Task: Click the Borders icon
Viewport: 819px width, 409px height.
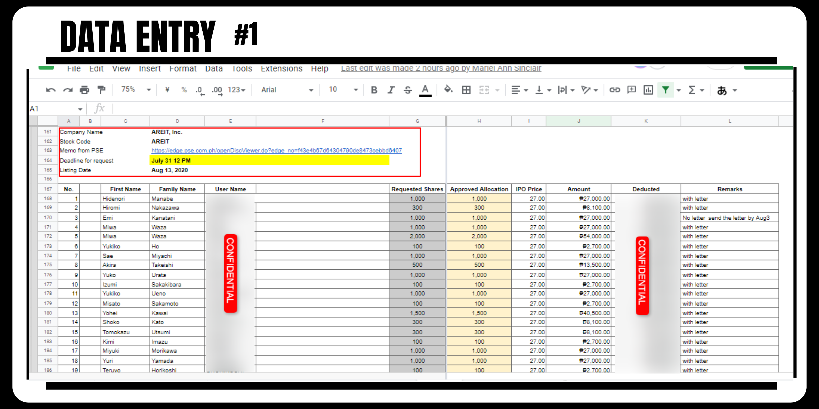Action: point(466,90)
